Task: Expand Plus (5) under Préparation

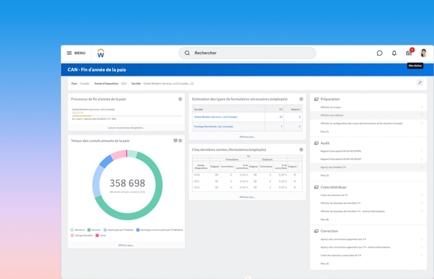Action: pyautogui.click(x=324, y=132)
